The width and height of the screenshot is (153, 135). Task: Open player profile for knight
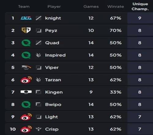tap(53, 18)
